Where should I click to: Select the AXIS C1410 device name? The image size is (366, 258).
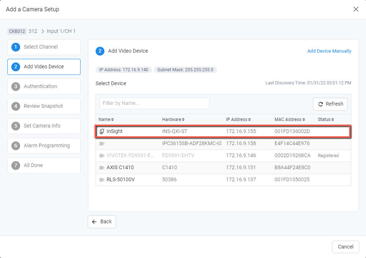click(x=120, y=168)
